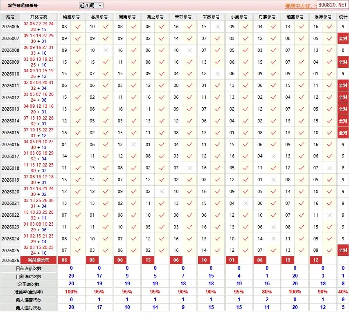Screen dimensions: 349x313
Task: Open the 近20期 period dropdown
Action: [91, 6]
